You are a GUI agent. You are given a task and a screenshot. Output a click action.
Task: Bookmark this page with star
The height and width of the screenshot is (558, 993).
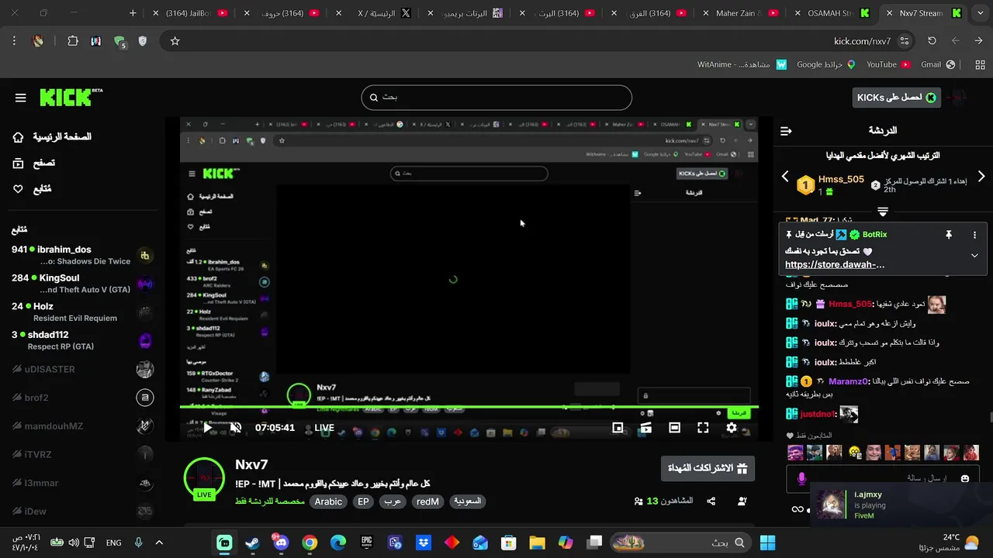pyautogui.click(x=175, y=41)
